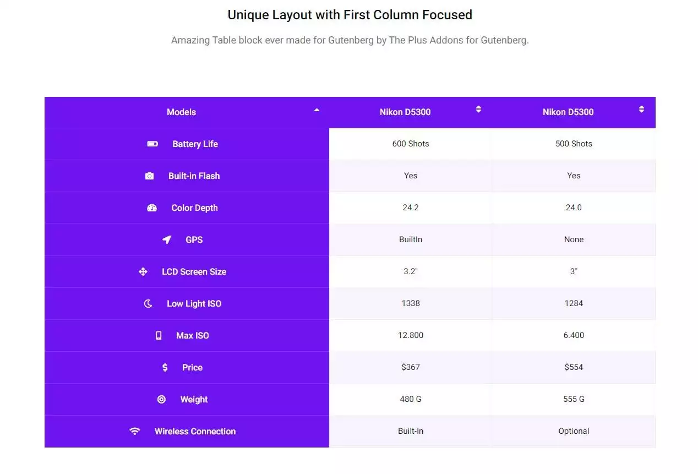This screenshot has height=474, width=698.
Task: Toggle sorting on the second Nikon D5300 column
Action: coord(641,109)
